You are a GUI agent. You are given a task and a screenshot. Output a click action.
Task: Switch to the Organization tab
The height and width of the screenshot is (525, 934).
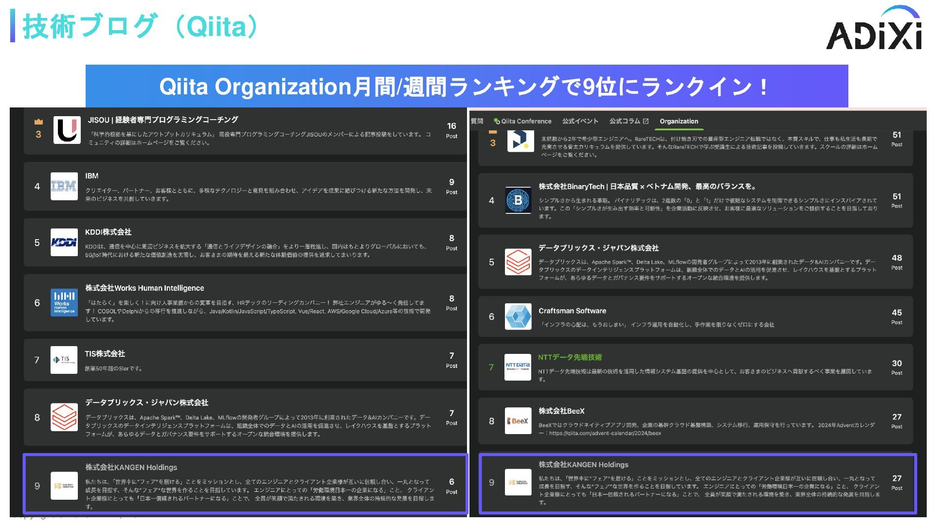point(679,122)
